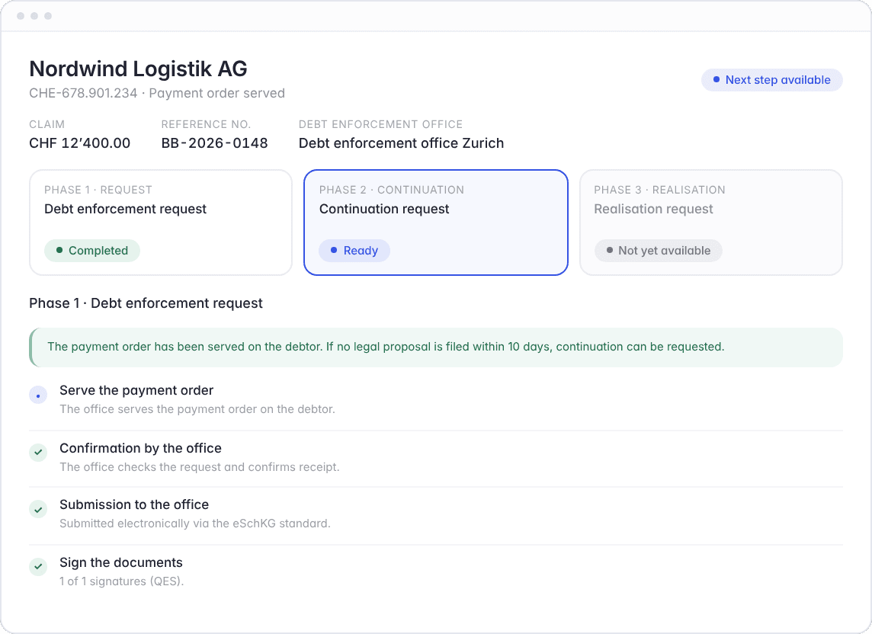Open the Serve the payment order step
The height and width of the screenshot is (634, 872).
436,400
